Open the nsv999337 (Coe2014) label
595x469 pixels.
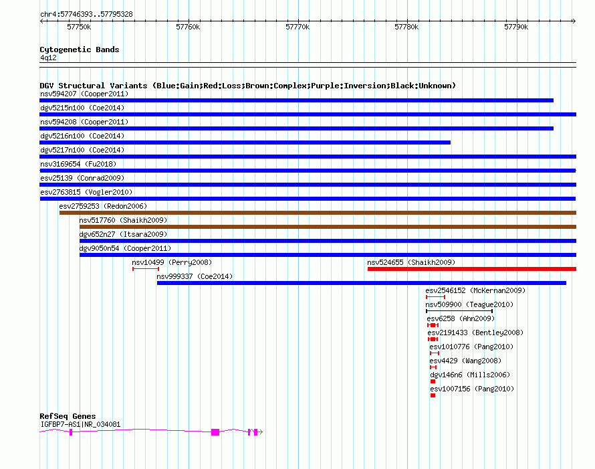pyautogui.click(x=195, y=276)
